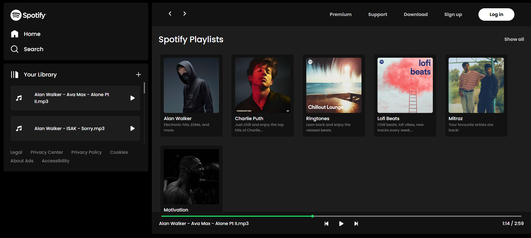Click the Your Library icon
The height and width of the screenshot is (238, 531).
(x=14, y=75)
